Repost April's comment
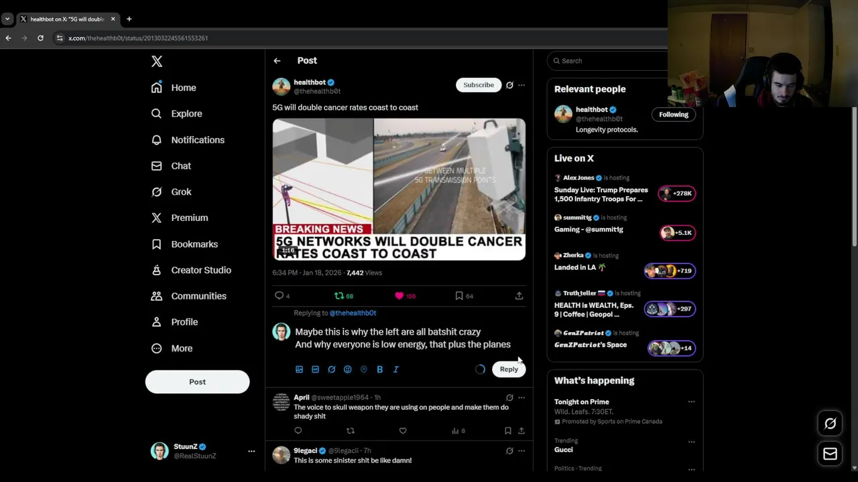Screen dimensions: 858x482 click(x=350, y=431)
